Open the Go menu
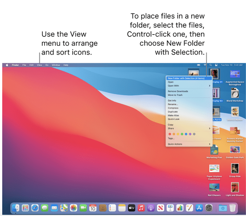Image resolution: width=246 pixels, height=216 pixels. (47, 65)
